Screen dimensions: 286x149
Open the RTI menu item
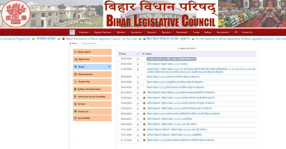coord(236,32)
